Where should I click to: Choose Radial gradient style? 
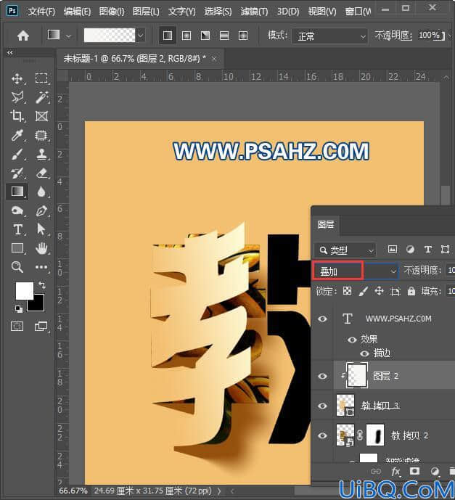[x=186, y=36]
